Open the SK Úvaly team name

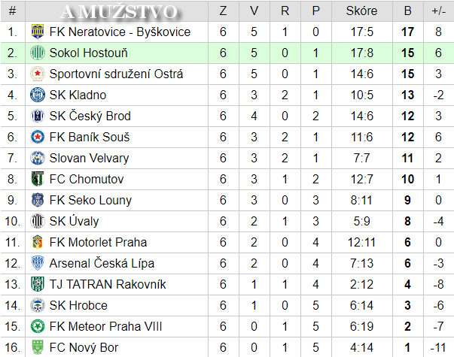coord(74,222)
